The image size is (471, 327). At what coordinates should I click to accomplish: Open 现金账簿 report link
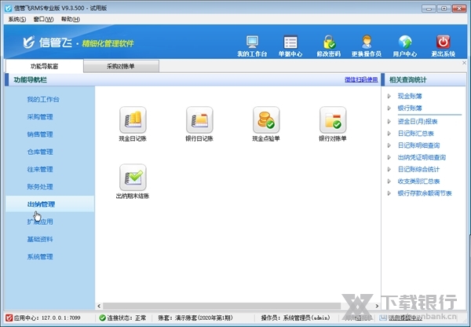410,96
